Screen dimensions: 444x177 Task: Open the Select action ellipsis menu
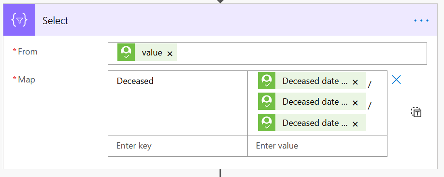pos(421,20)
